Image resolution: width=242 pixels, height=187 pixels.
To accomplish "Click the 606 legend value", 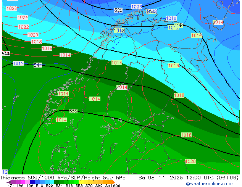I will (116, 185).
